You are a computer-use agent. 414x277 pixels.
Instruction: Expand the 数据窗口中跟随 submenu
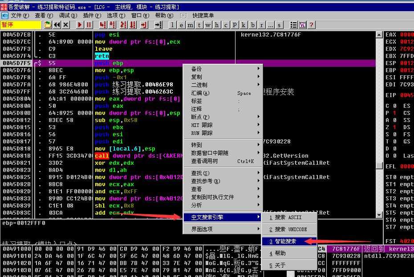[x=223, y=153]
